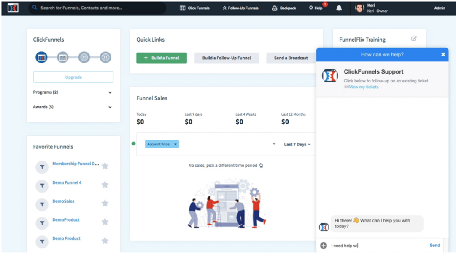
Task: Click funnel icon beside Demo Funnel 4
Action: pos(42,186)
